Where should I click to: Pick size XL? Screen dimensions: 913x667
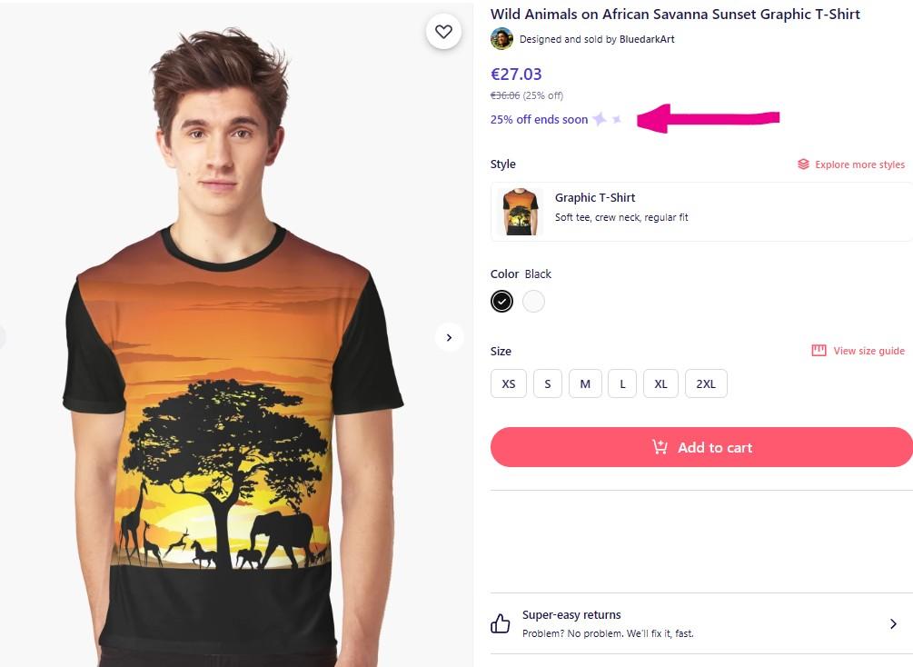pyautogui.click(x=660, y=383)
